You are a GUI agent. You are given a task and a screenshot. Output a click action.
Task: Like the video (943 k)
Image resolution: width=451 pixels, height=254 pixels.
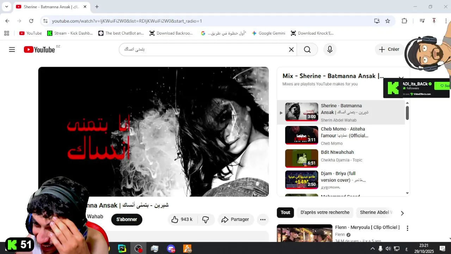point(182,219)
